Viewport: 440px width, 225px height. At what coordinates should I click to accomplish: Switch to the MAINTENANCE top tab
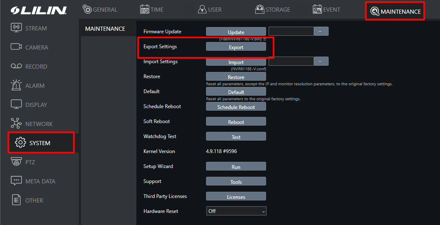click(x=395, y=11)
